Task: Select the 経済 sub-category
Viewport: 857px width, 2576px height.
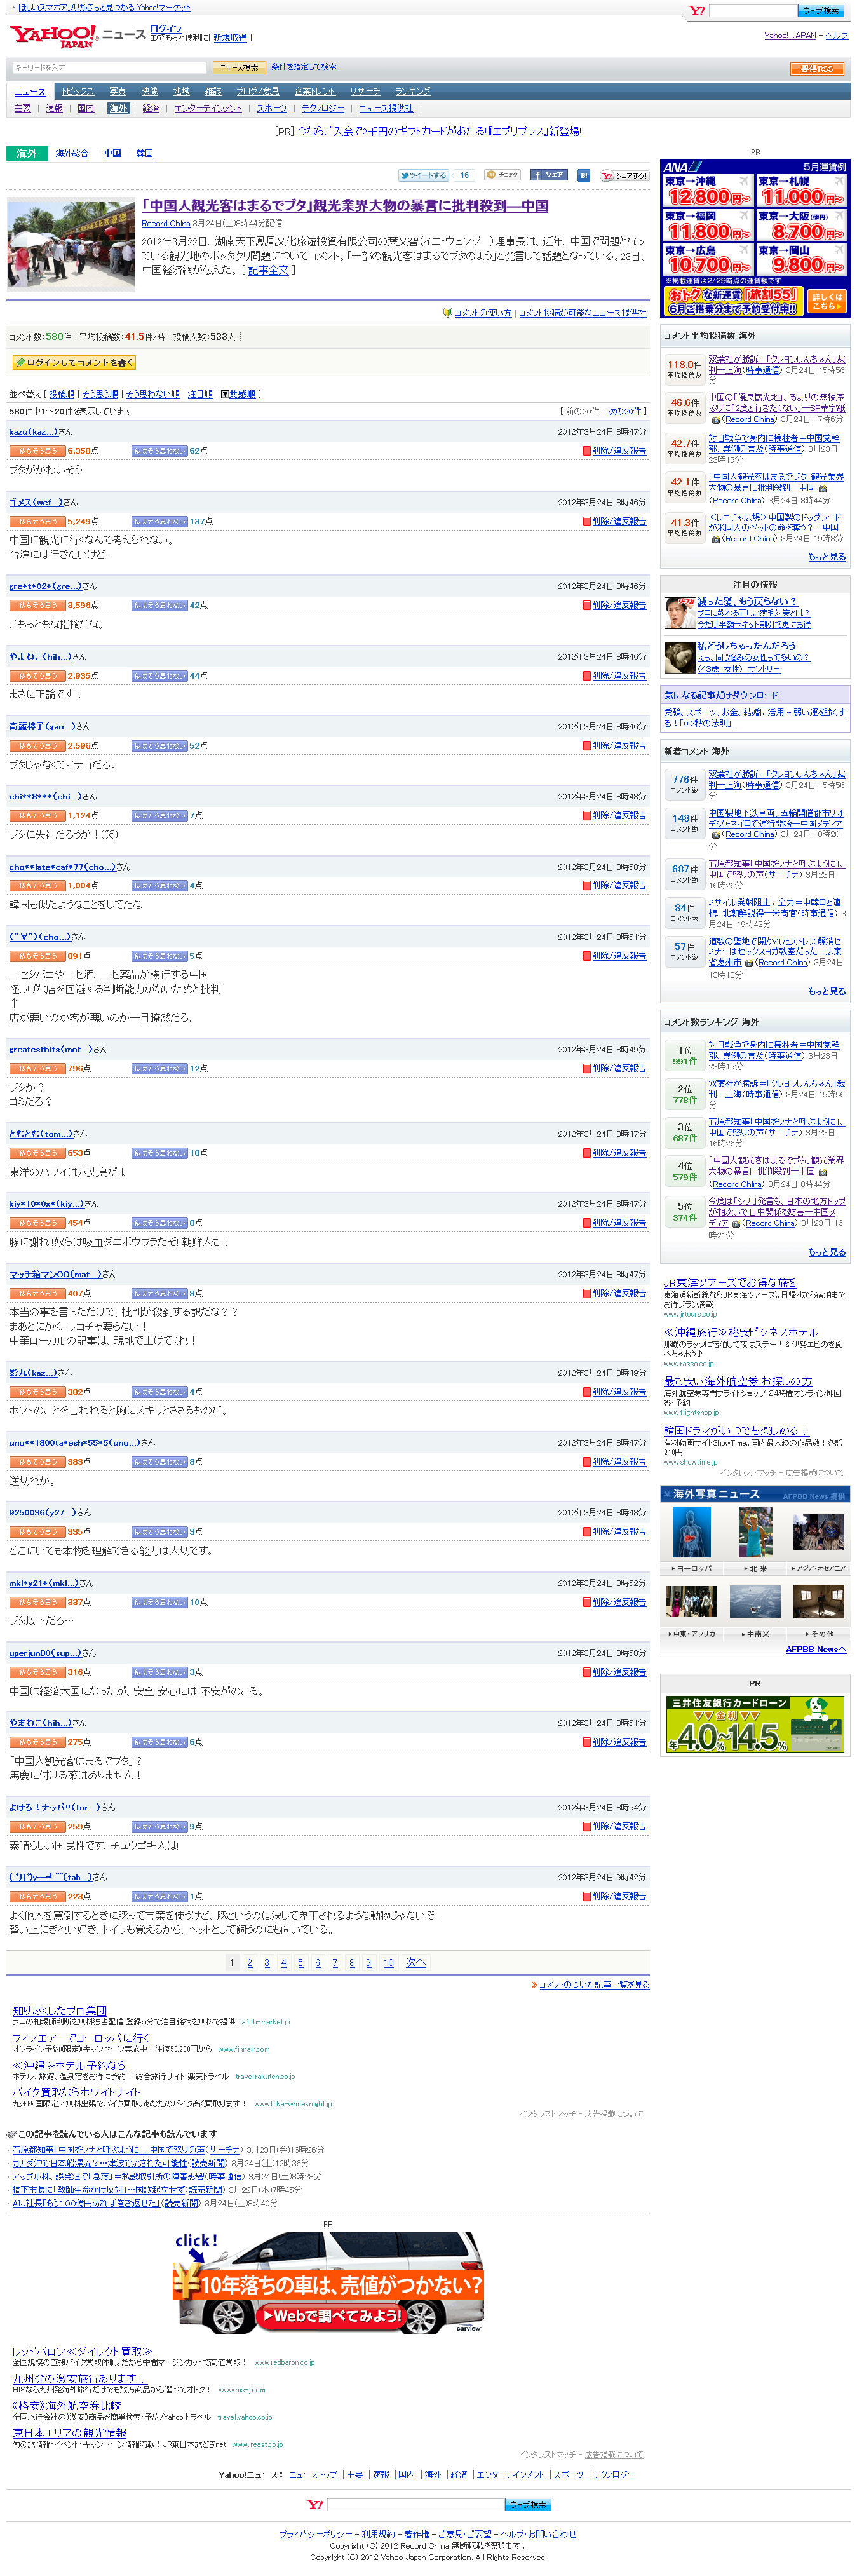Action: (x=151, y=108)
